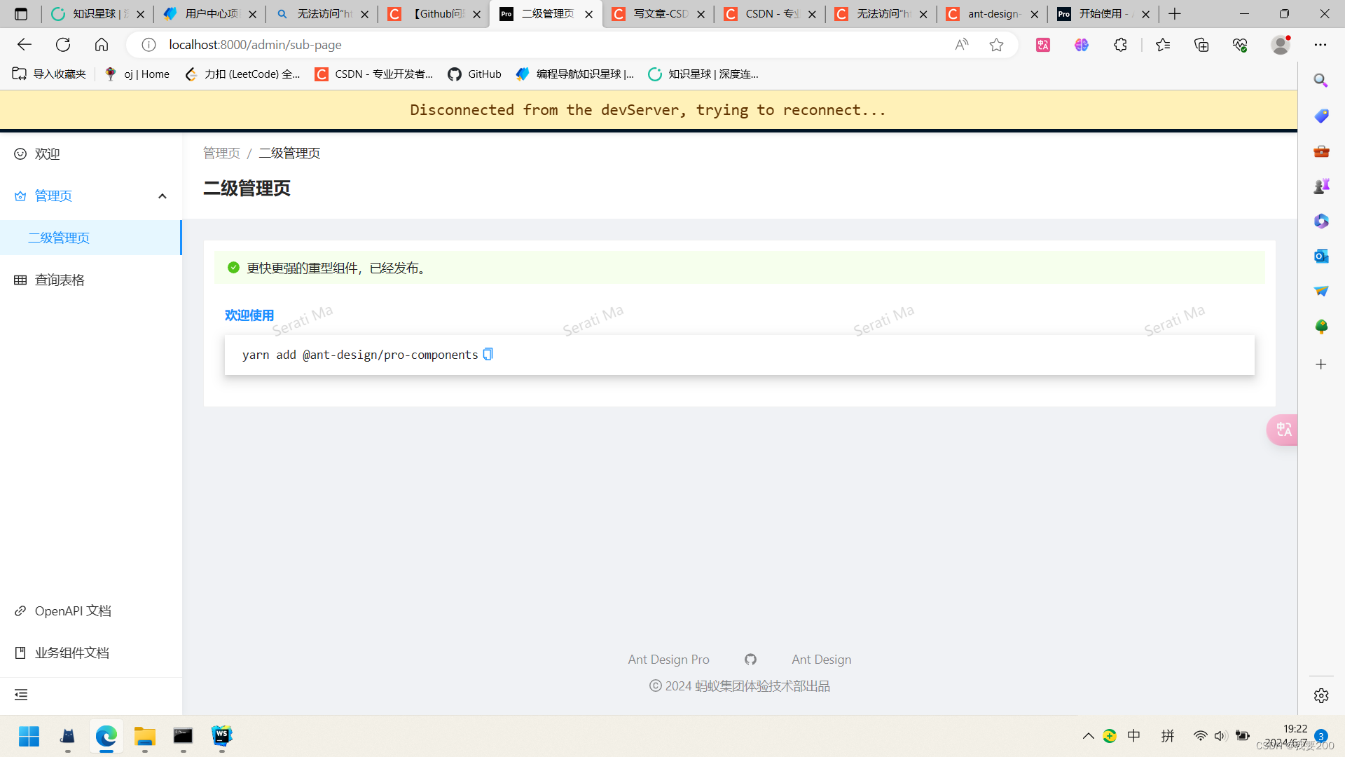Select the 管理页 menu group

click(91, 196)
